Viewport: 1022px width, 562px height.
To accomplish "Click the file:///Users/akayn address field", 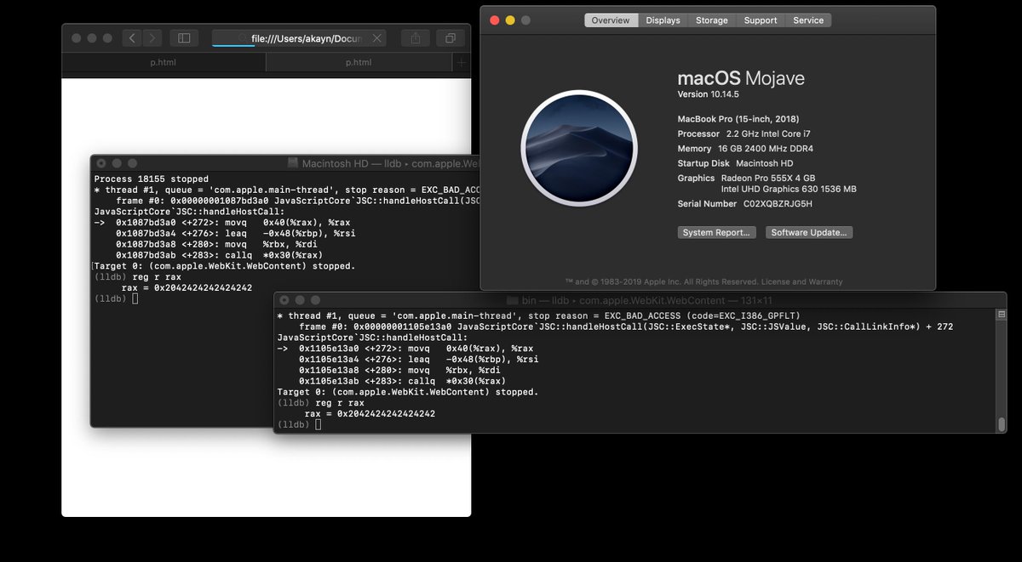I will pyautogui.click(x=299, y=38).
